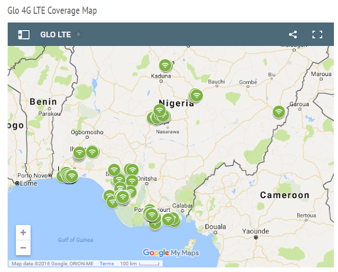This screenshot has height=272, width=338.
Task: Click the Yaounde city label
Action: pyautogui.click(x=256, y=231)
